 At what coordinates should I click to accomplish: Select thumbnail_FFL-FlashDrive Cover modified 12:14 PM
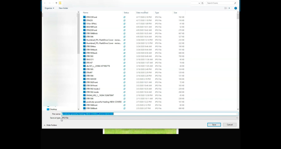(103, 40)
